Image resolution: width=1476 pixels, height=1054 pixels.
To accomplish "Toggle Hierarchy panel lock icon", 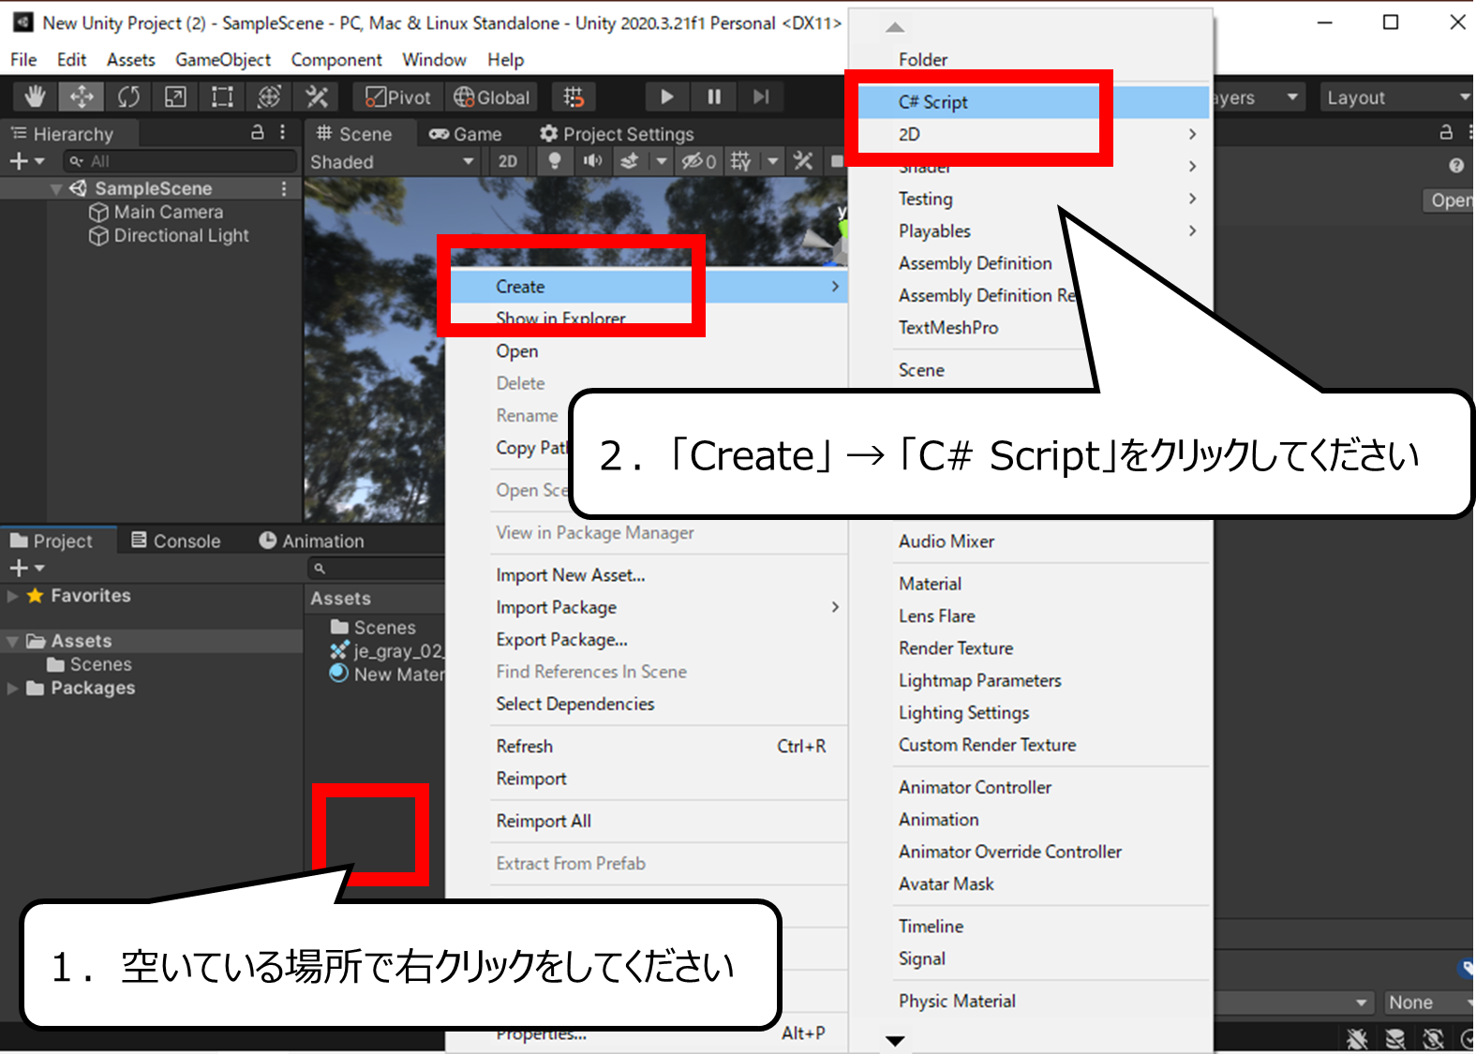I will pos(258,133).
